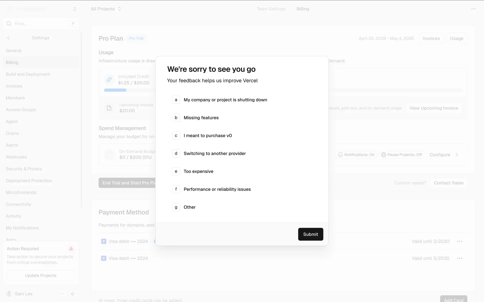This screenshot has width=484, height=302.
Task: Expand the All Projects selector
Action: (106, 9)
